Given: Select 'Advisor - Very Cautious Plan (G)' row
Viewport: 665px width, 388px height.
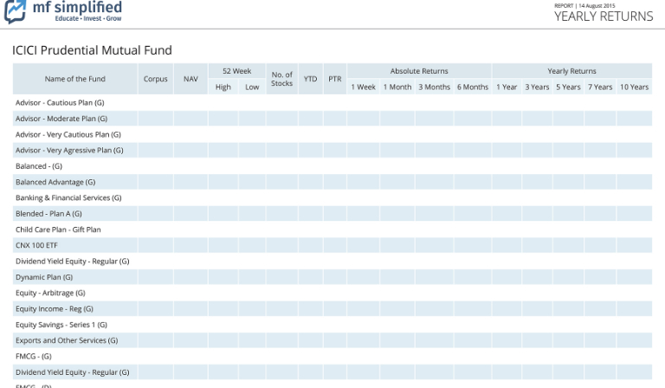Looking at the screenshot, I should [332, 134].
